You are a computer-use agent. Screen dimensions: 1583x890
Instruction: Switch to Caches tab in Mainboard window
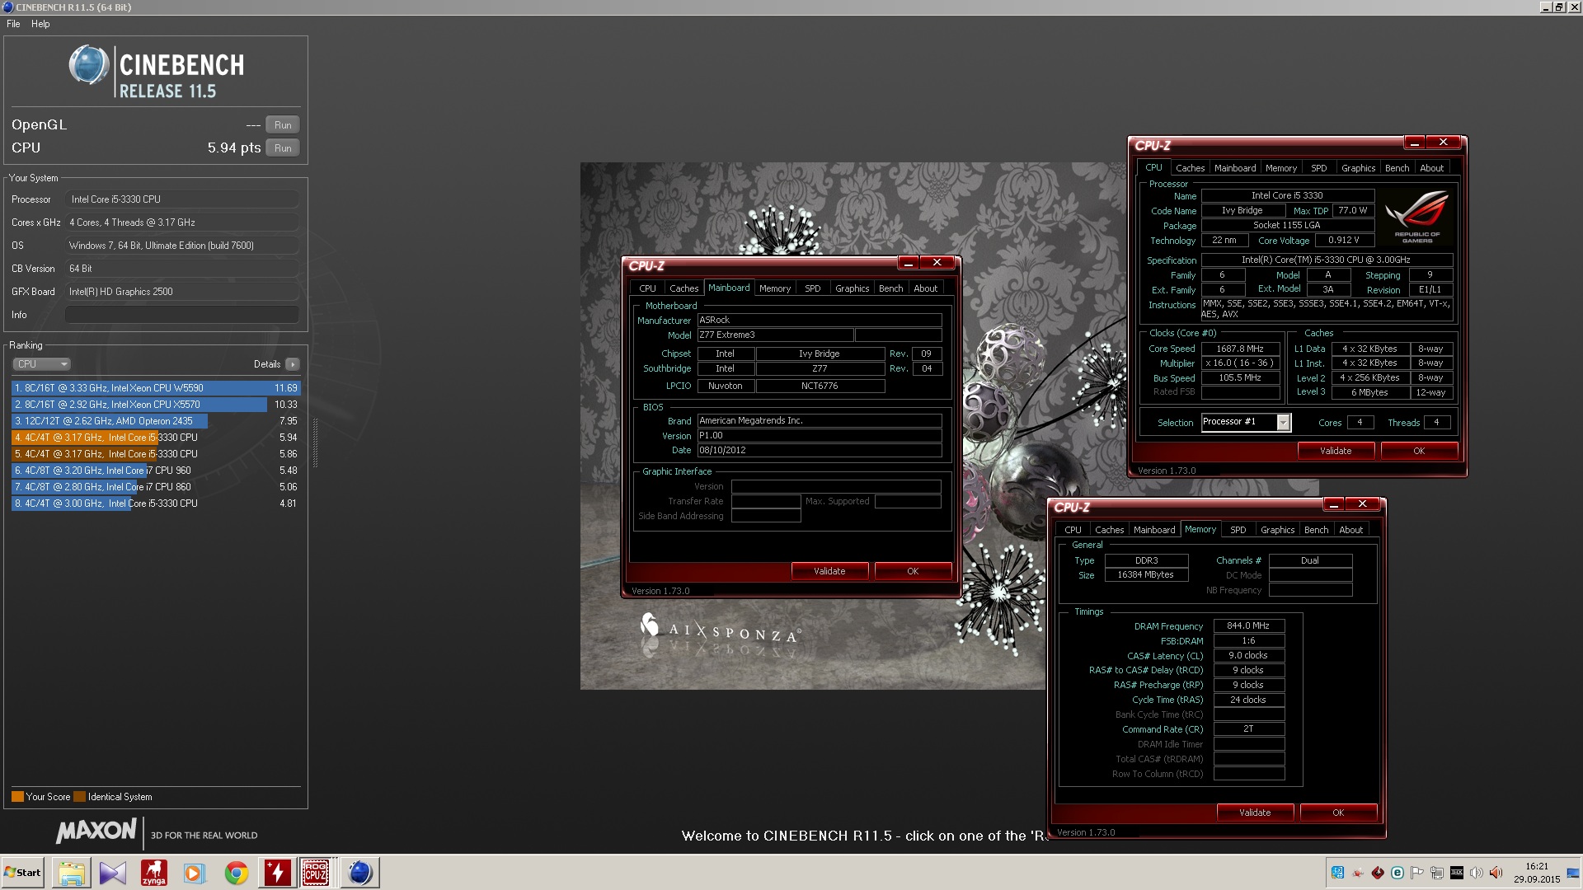click(683, 288)
